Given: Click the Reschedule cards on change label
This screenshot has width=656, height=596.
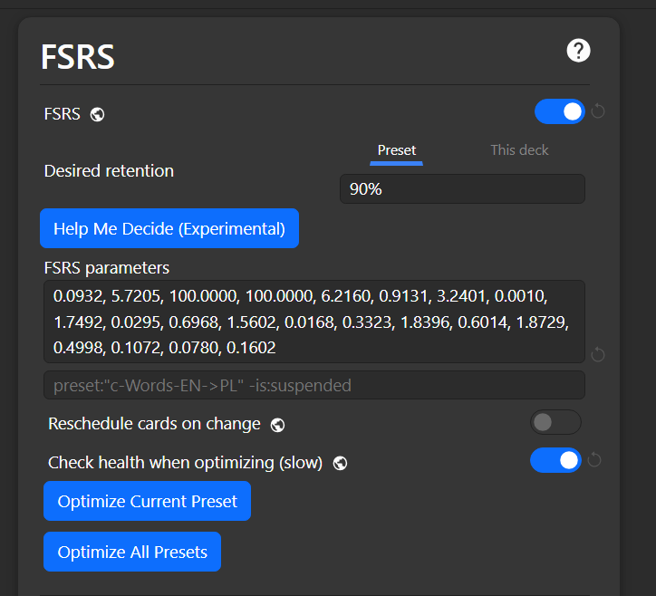Looking at the screenshot, I should [x=154, y=424].
